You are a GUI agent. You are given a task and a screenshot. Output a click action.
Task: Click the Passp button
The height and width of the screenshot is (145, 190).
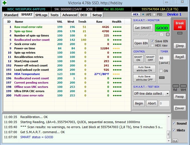click(180, 97)
